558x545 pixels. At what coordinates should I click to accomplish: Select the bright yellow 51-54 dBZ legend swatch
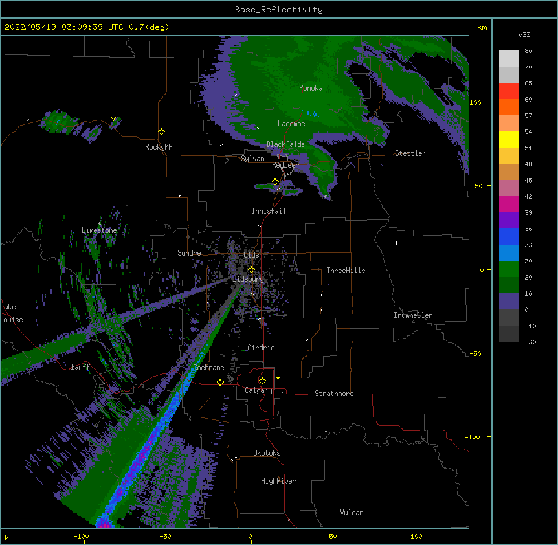509,139
